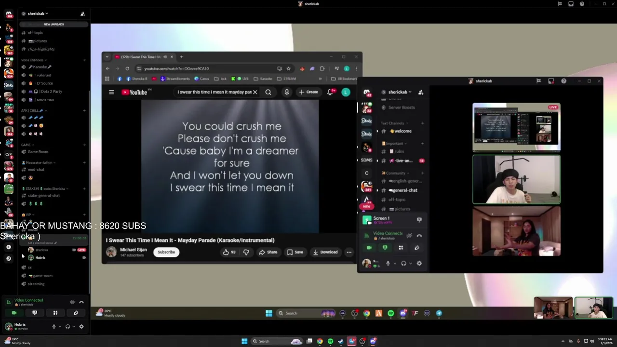Click streamed YouTube voice search microphone

click(287, 92)
